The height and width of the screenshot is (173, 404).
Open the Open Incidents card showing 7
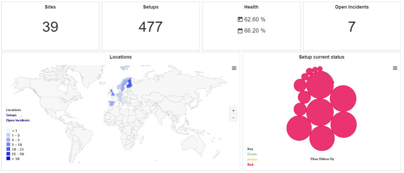[x=352, y=26]
